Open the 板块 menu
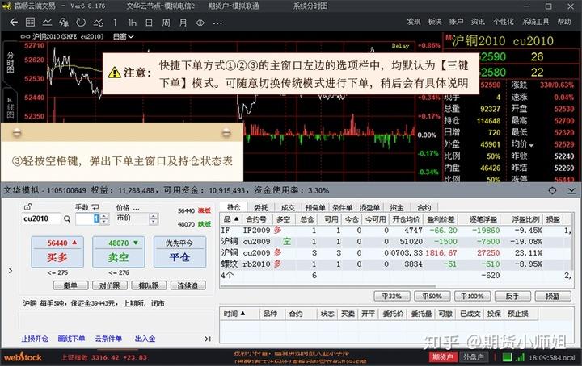 coord(435,22)
